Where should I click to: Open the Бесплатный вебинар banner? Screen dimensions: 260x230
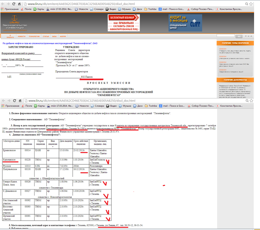(x=124, y=23)
